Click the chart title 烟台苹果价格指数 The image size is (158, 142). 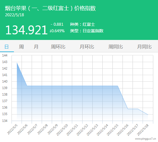tap(50, 8)
